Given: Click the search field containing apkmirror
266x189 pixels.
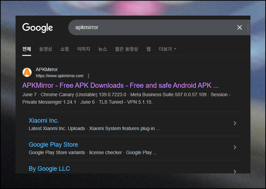Looking at the screenshot, I should tap(159, 27).
